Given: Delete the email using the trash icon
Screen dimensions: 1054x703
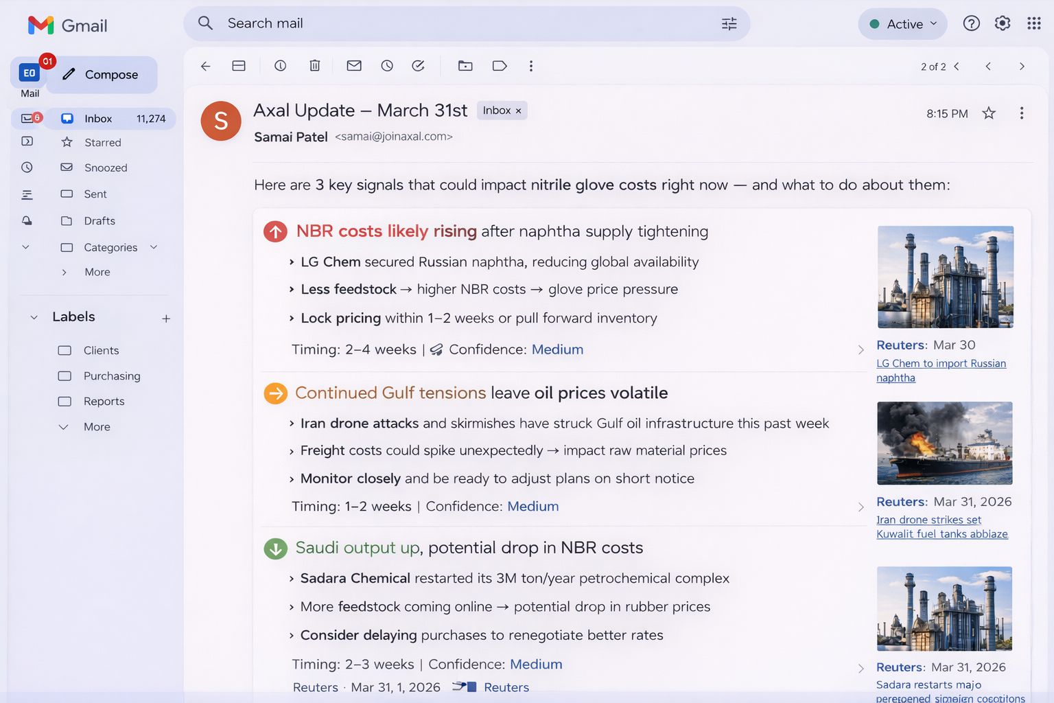Looking at the screenshot, I should pyautogui.click(x=314, y=66).
